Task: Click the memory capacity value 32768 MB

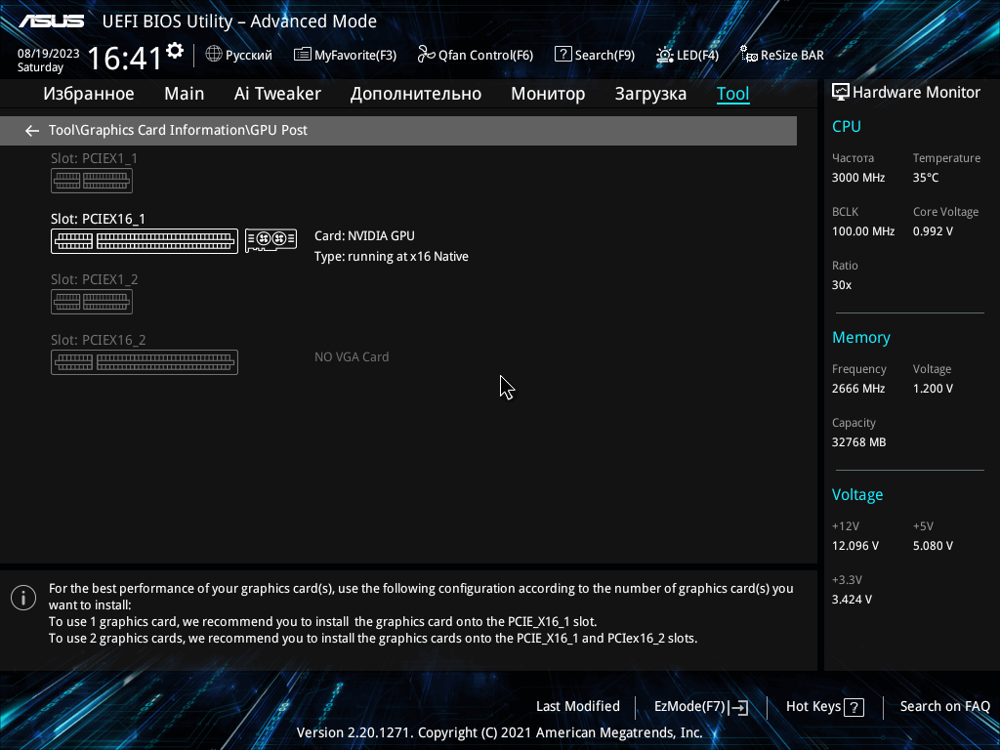Action: coord(858,442)
